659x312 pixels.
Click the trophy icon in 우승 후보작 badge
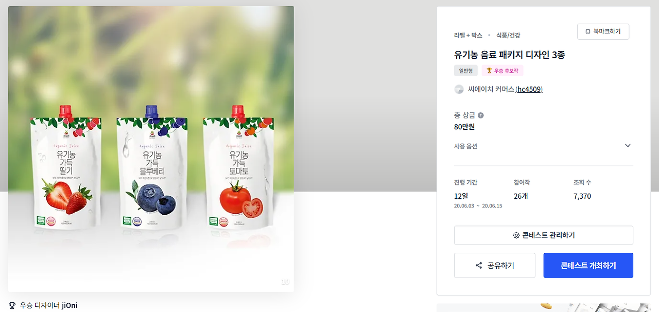coord(489,71)
